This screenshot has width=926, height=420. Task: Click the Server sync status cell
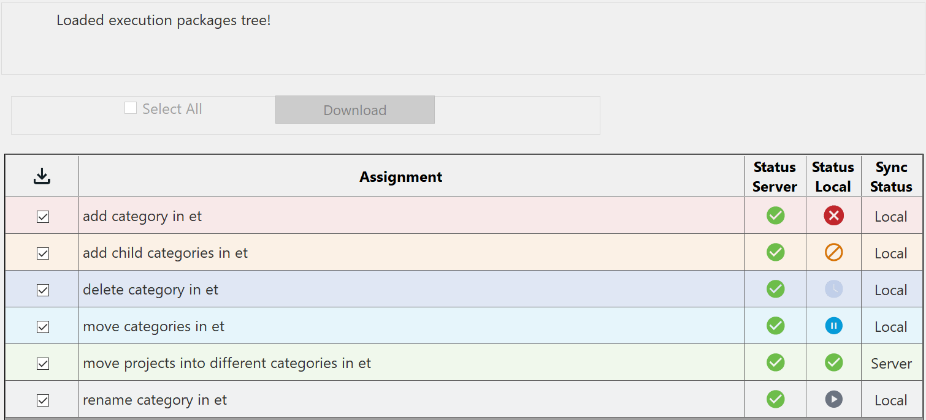[x=891, y=363]
